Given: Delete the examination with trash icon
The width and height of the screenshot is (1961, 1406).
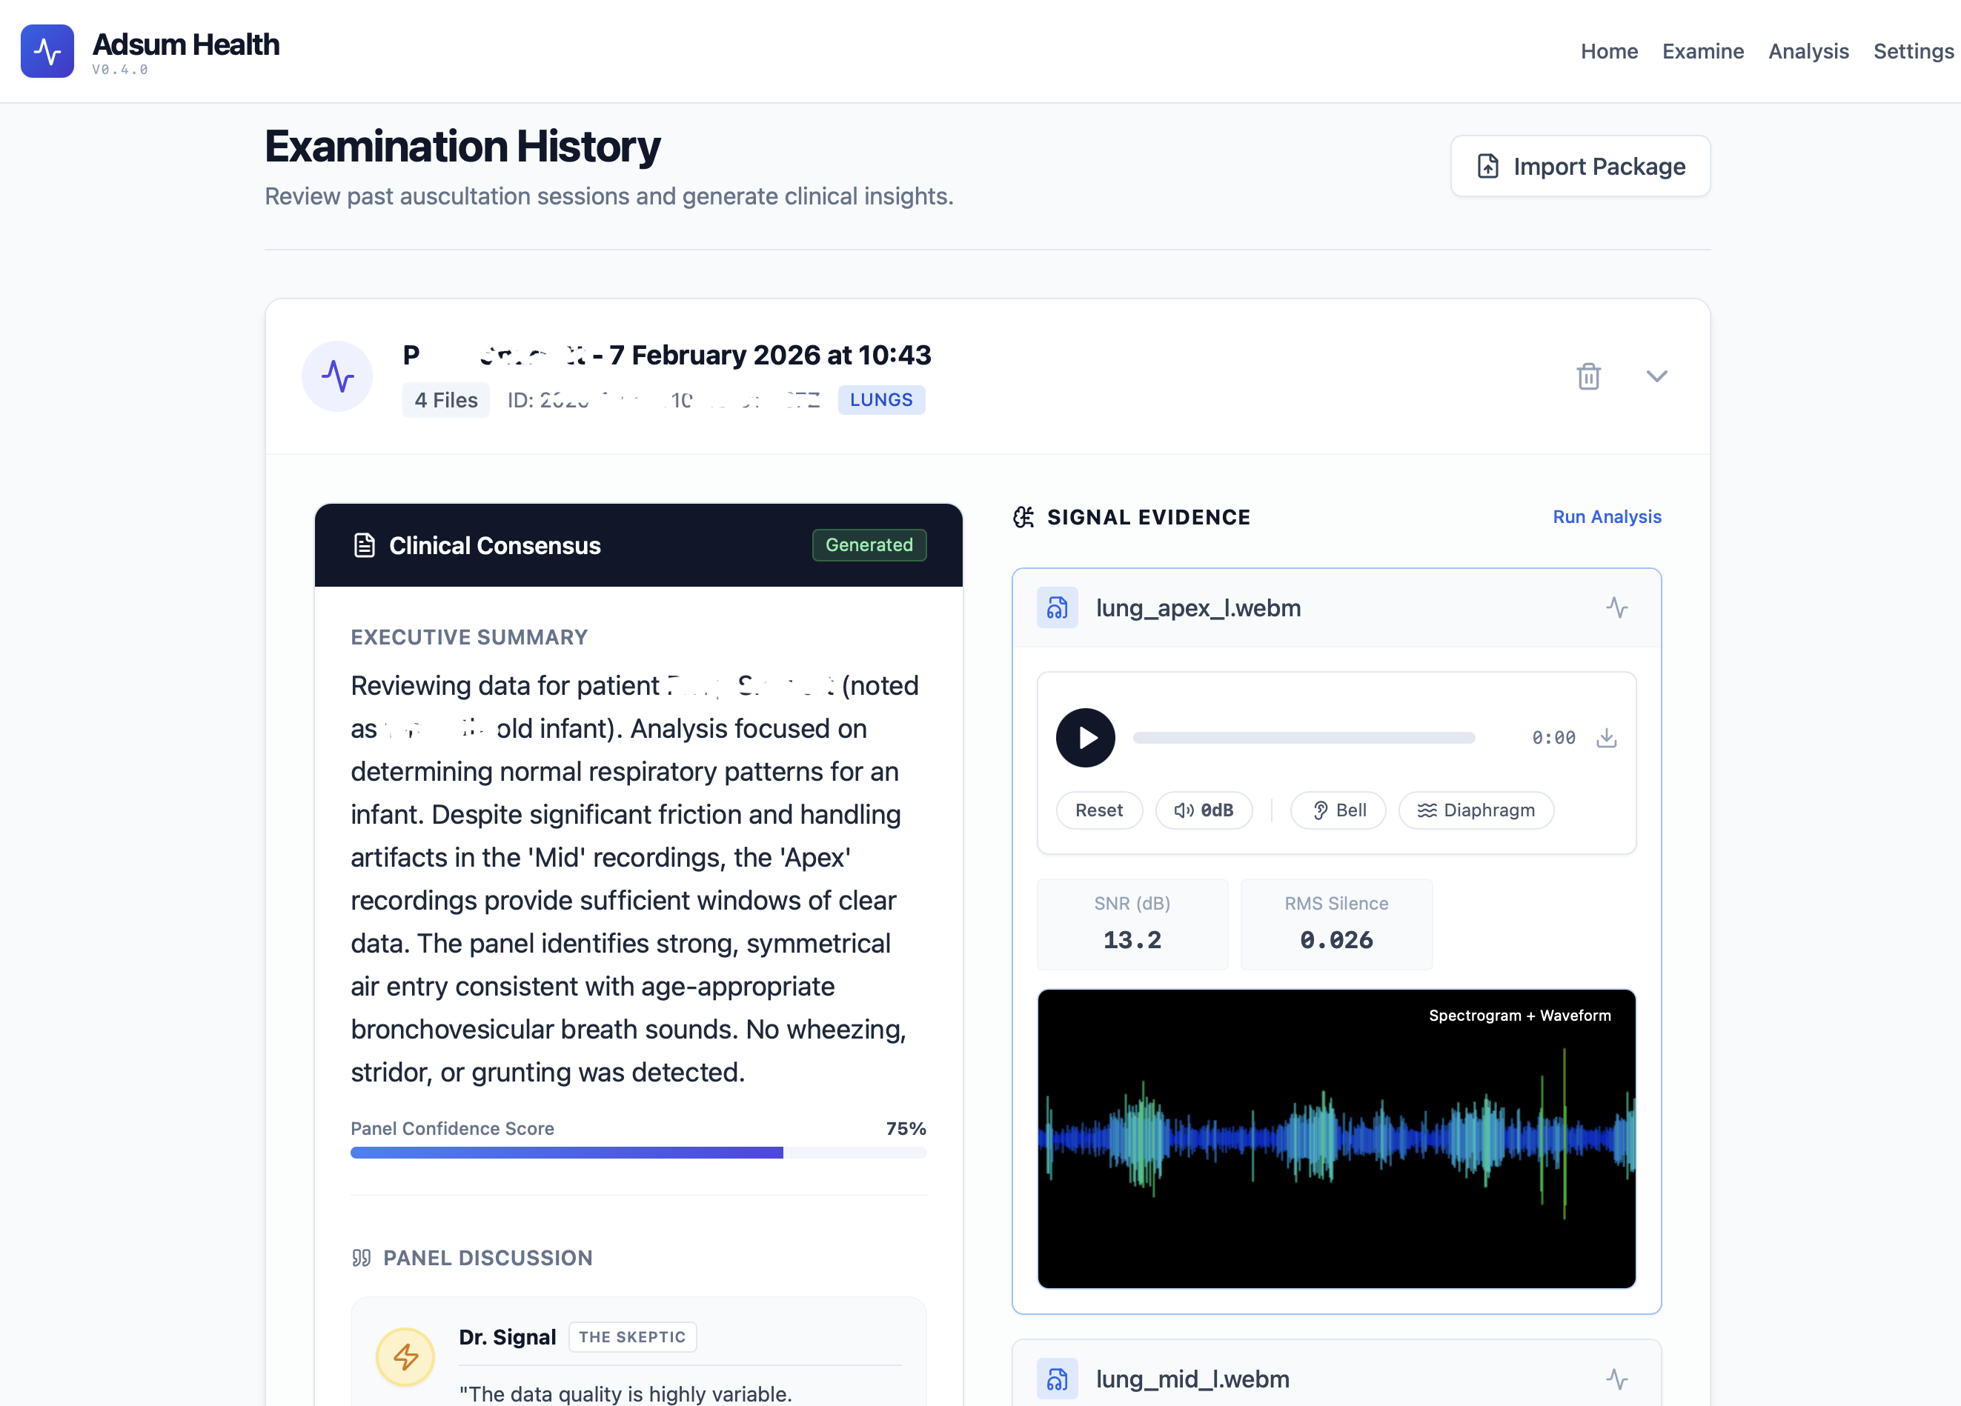Looking at the screenshot, I should [x=1587, y=376].
